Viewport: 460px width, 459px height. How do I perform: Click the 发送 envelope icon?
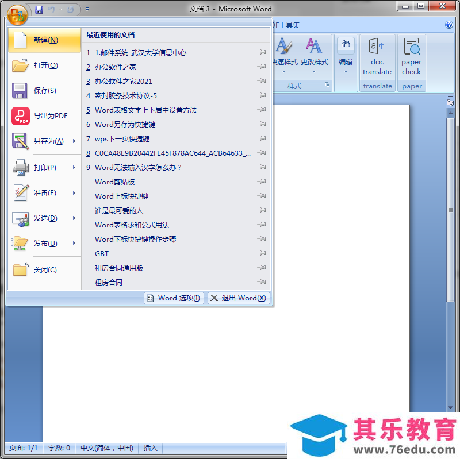(x=21, y=219)
